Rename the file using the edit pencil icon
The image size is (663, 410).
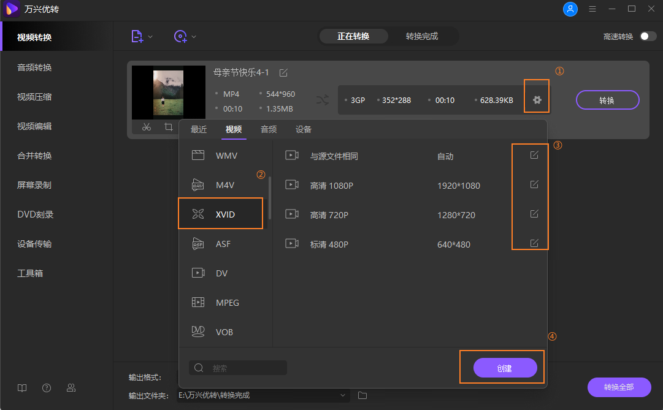pyautogui.click(x=283, y=72)
